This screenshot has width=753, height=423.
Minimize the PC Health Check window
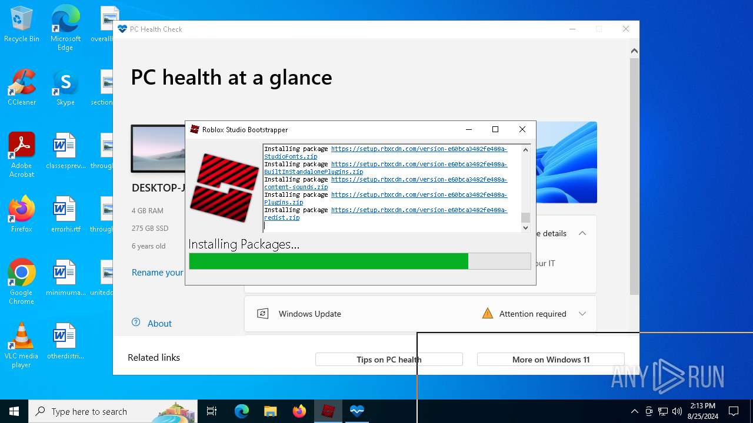572,29
